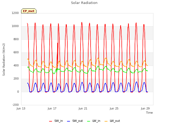
Task: Click the green LW_in legend color marker
Action: (88, 121)
